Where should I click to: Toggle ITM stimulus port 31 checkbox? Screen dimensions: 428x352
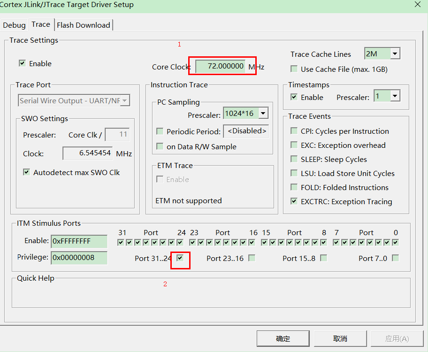click(x=121, y=242)
